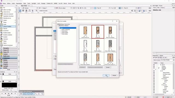Select the Rampe tool
Viewport: 175px width, 98px height.
point(8,41)
